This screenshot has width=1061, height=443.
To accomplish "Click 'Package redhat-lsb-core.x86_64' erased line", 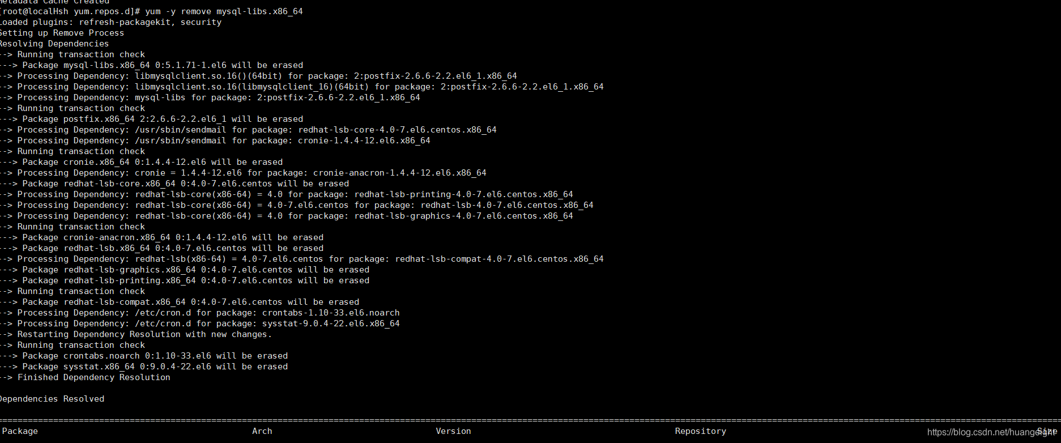I will click(x=174, y=184).
